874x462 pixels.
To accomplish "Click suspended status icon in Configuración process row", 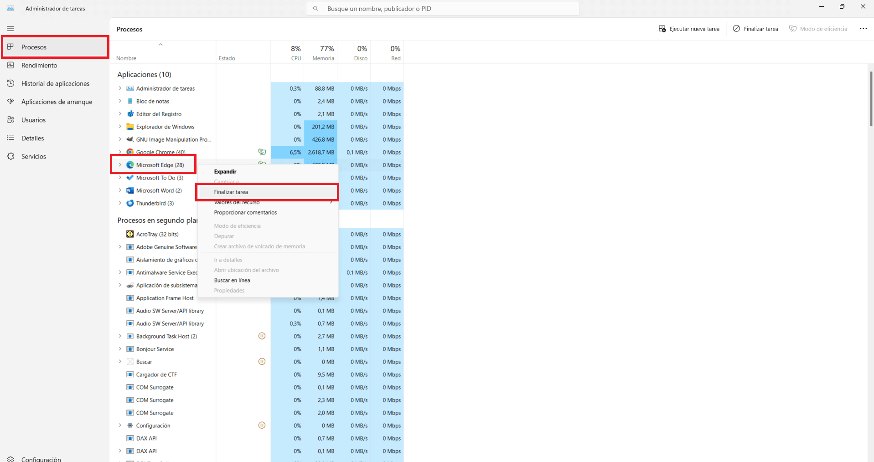I will [x=262, y=426].
